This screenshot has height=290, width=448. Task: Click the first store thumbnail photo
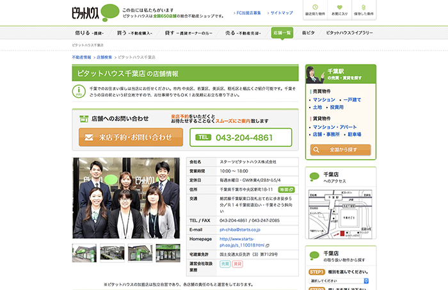84,253
